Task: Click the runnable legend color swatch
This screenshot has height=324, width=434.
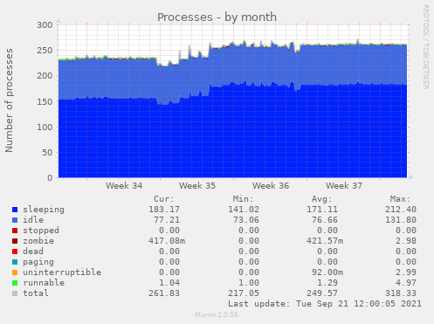Action: 15,283
